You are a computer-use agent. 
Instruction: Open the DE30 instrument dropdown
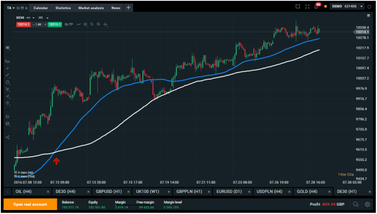[34, 18]
